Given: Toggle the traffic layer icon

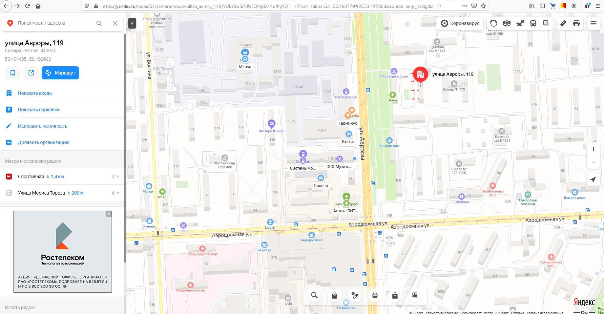Looking at the screenshot, I should pyautogui.click(x=494, y=23).
